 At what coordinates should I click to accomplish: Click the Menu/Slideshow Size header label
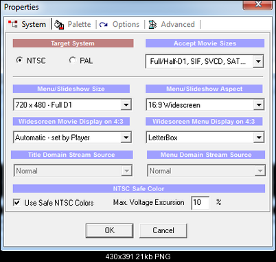71,89
